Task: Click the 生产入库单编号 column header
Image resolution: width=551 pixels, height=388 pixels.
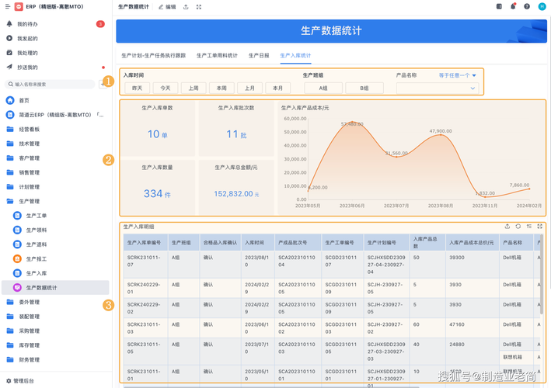Action: (x=146, y=242)
